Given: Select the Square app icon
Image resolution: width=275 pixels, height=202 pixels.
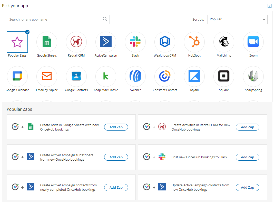Looking at the screenshot, I should tap(224, 77).
